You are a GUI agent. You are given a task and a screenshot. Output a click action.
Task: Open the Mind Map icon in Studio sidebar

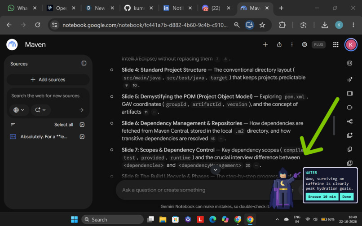(x=349, y=122)
